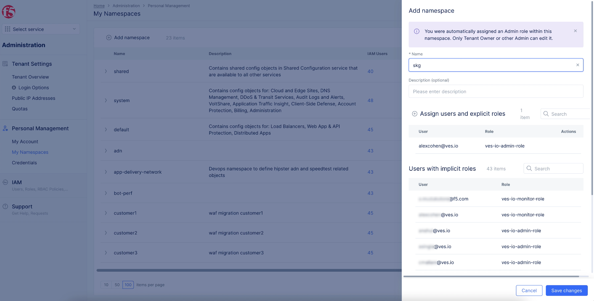This screenshot has height=301, width=594.
Task: Click the Personal Management icon
Action: click(5, 128)
